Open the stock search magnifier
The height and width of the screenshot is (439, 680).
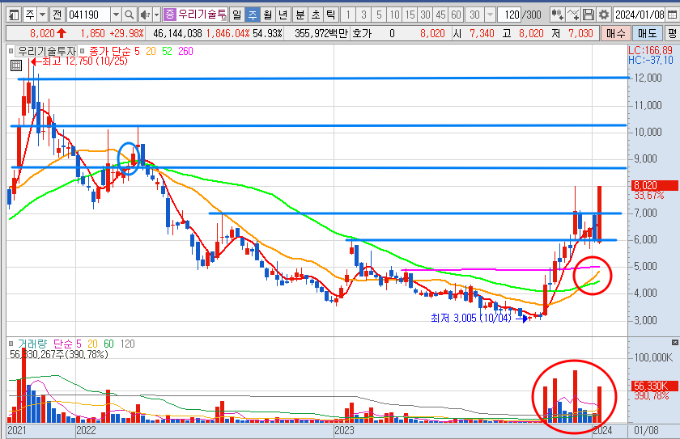pyautogui.click(x=129, y=15)
